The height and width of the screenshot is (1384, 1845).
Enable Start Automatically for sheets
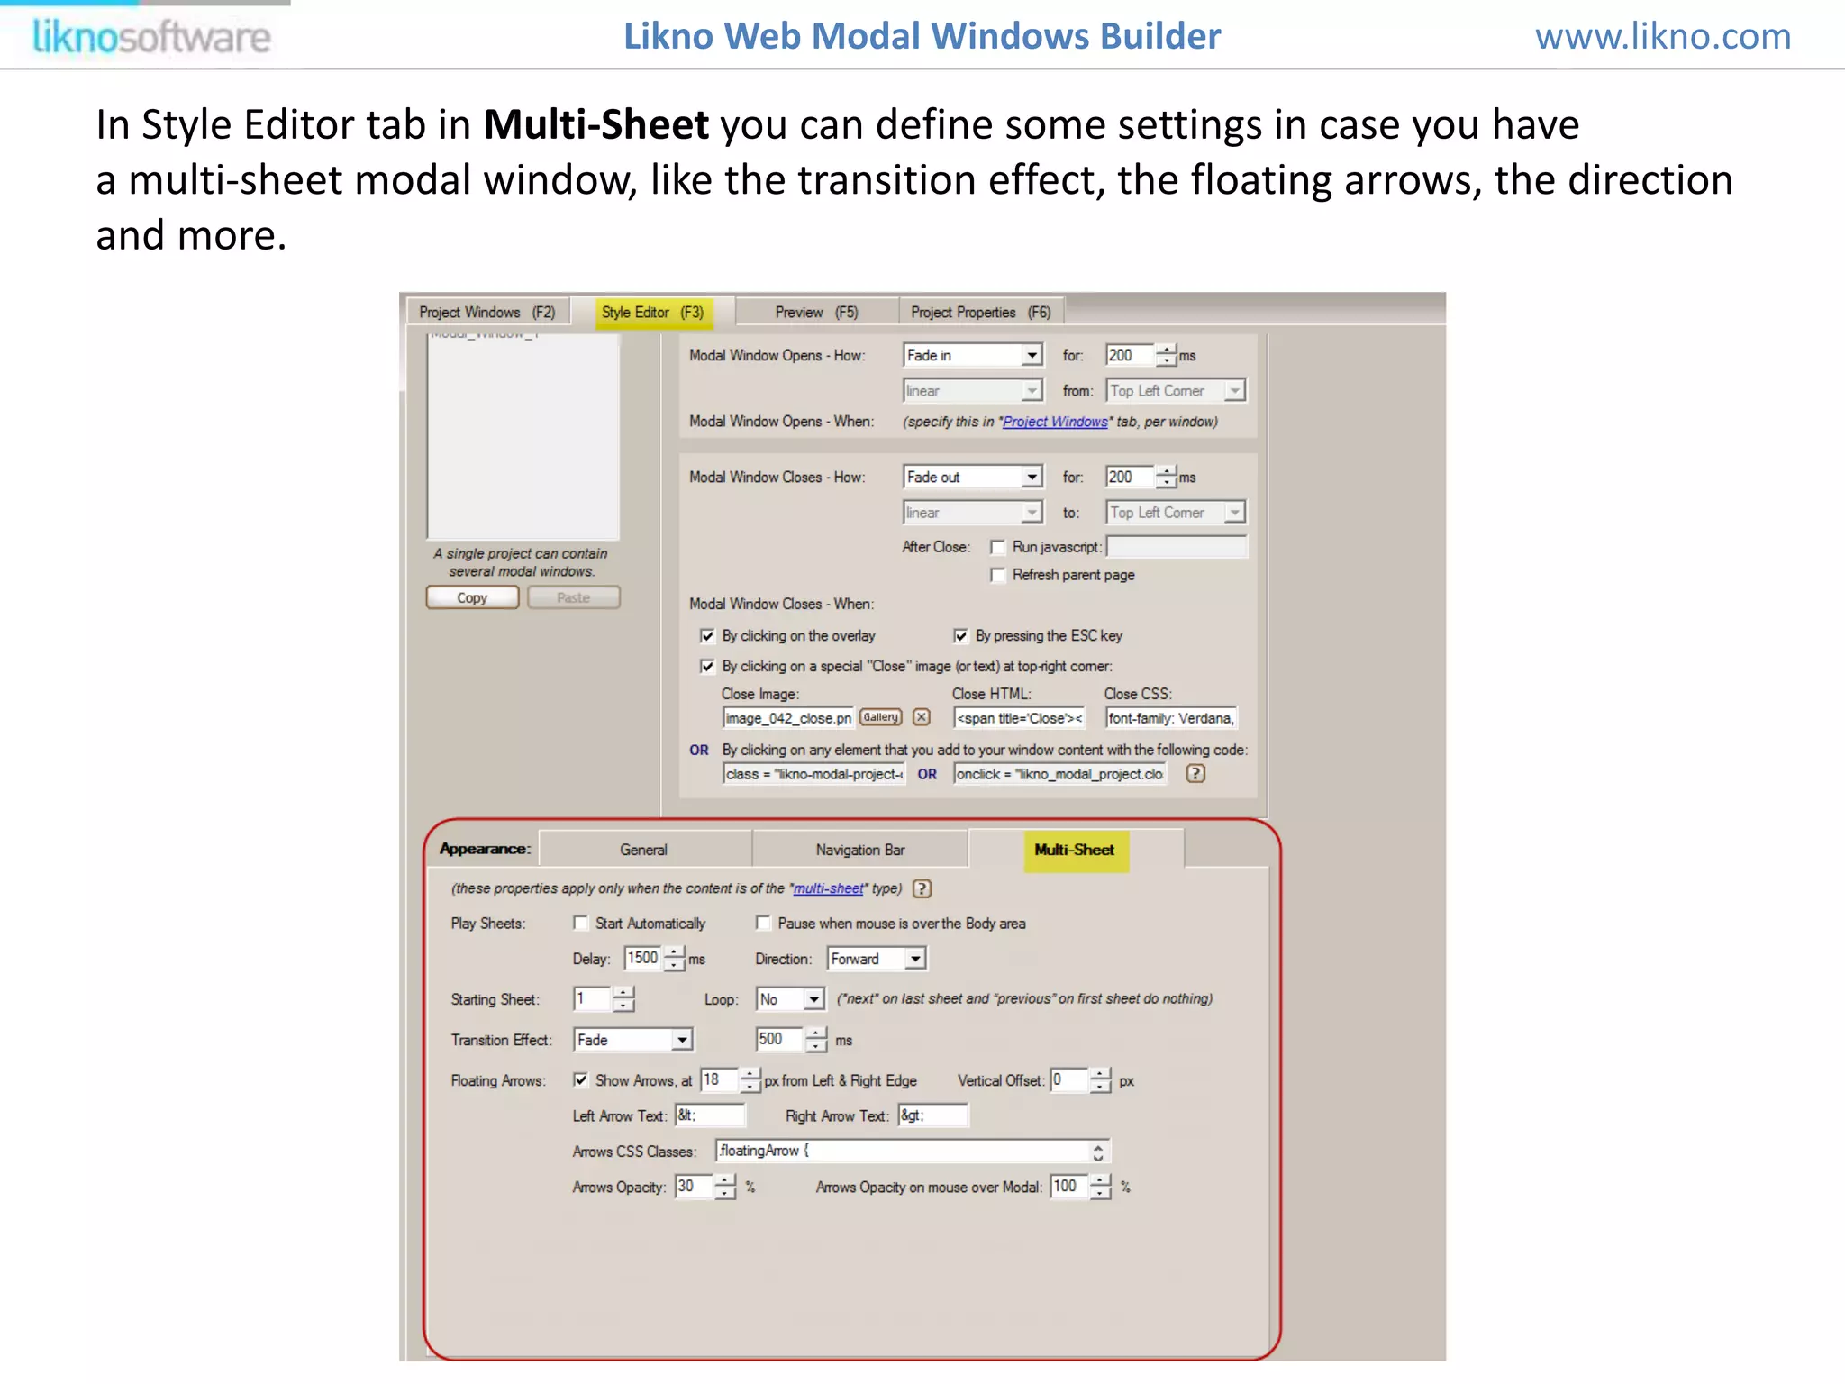pyautogui.click(x=581, y=924)
